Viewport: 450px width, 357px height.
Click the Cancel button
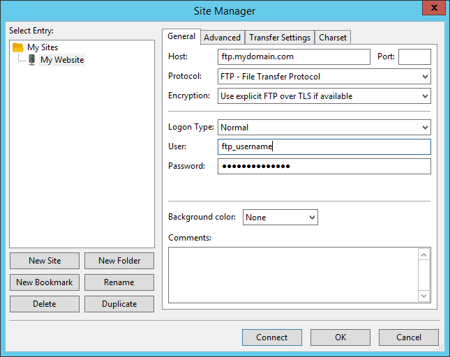(x=409, y=337)
